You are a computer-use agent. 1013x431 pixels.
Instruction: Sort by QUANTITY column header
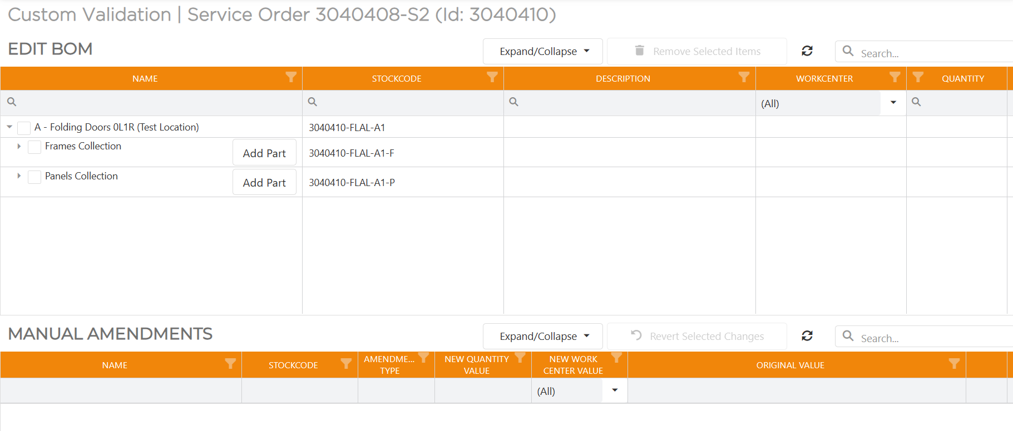(x=963, y=79)
